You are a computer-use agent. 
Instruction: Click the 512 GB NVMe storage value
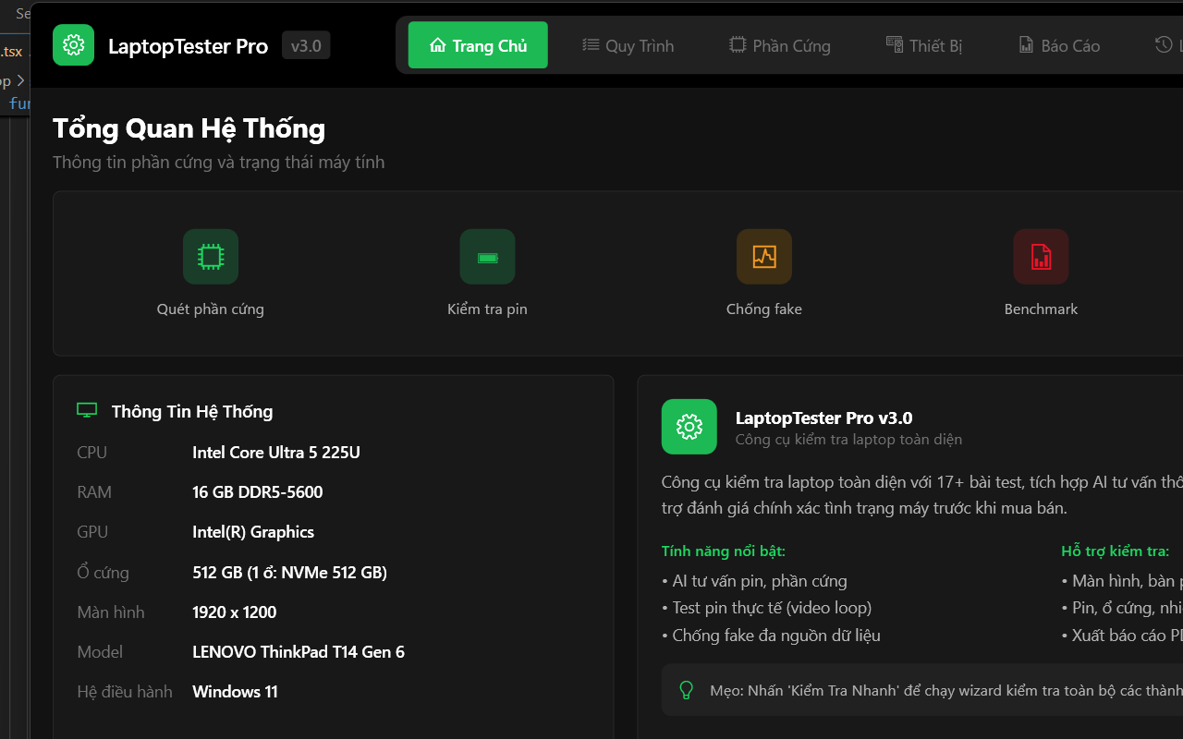pos(290,573)
